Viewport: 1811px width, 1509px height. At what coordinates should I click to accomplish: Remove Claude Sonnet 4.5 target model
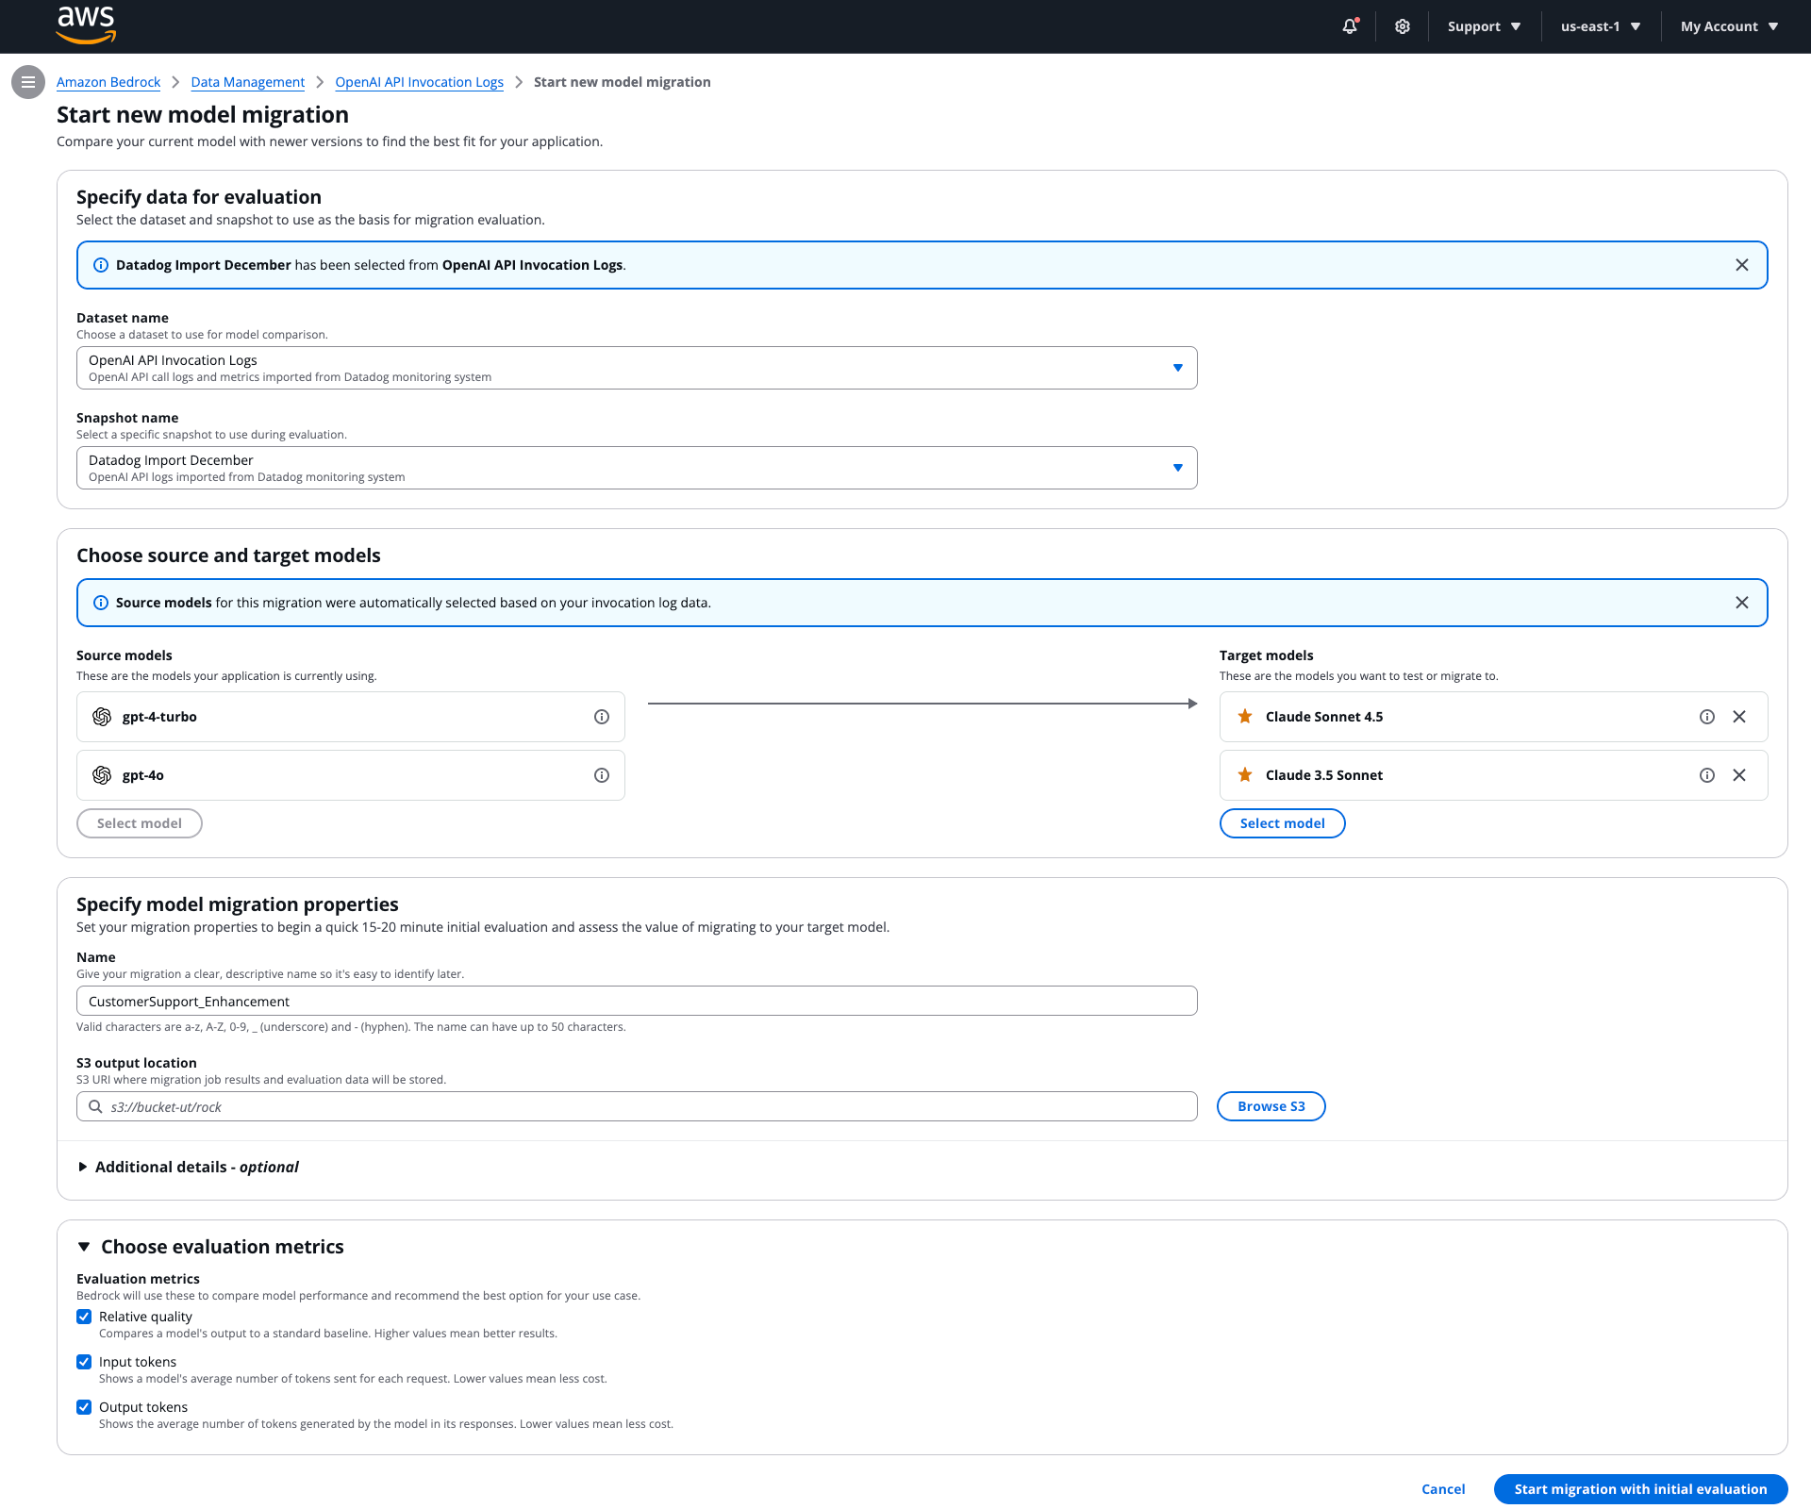[1739, 717]
